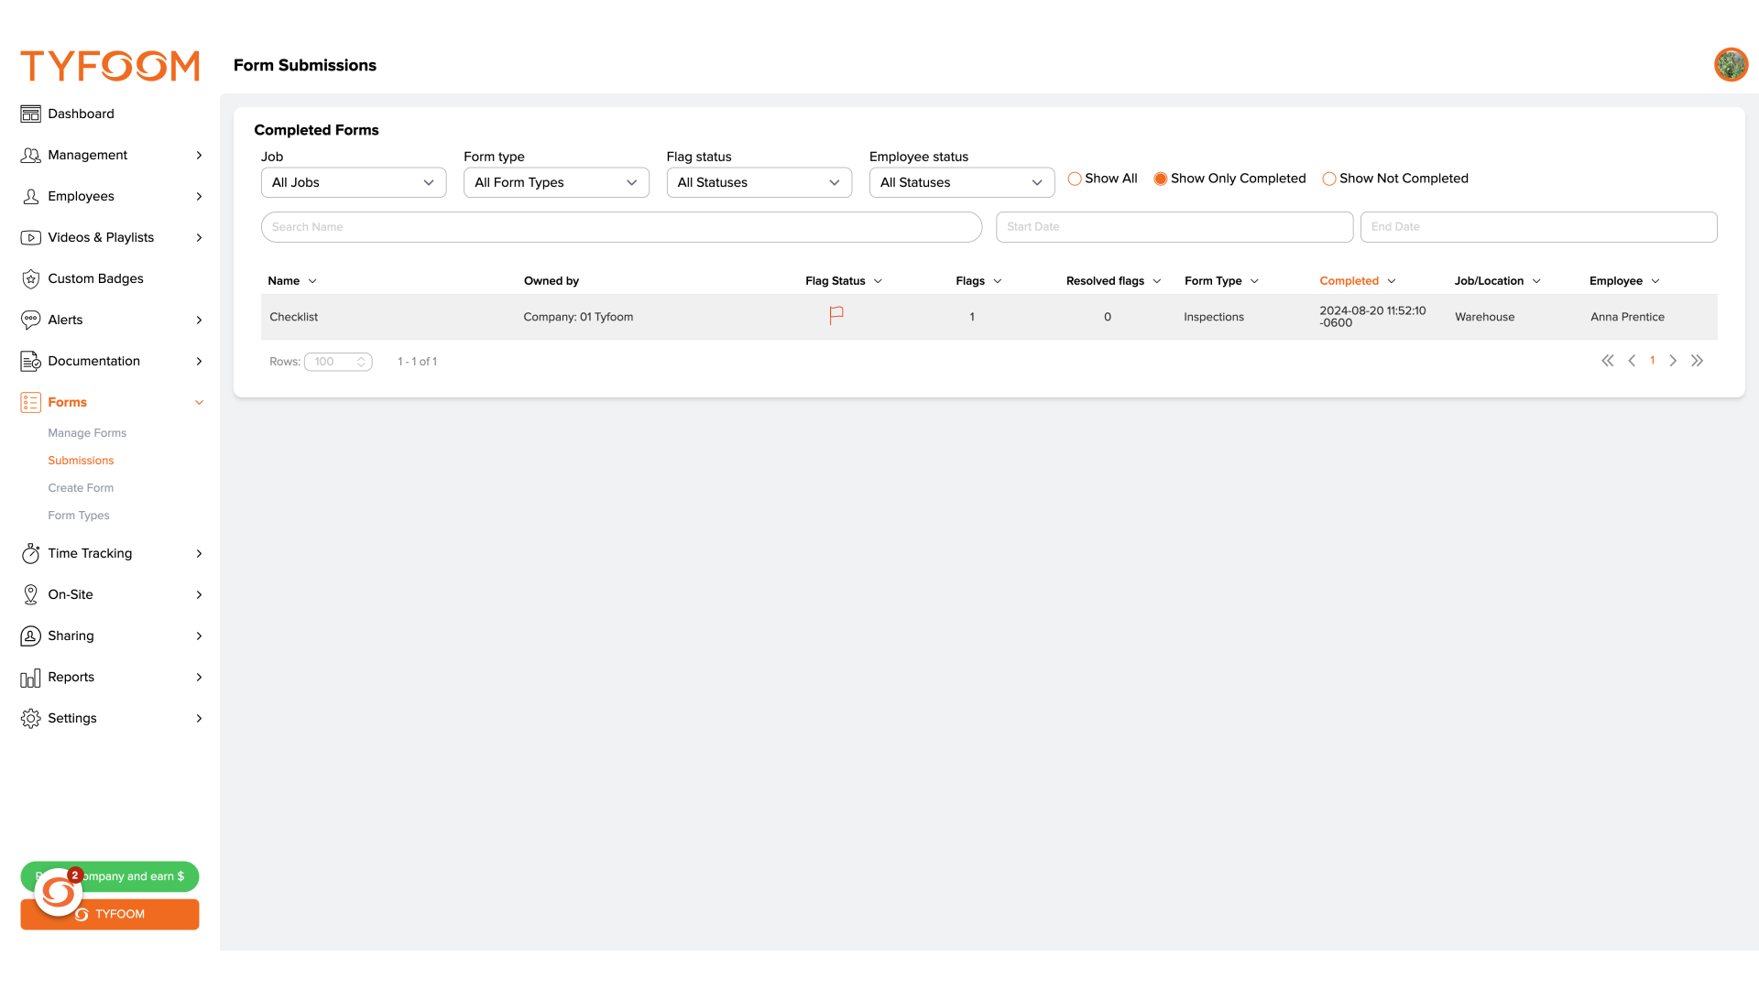
Task: Click the Settings gear icon in sidebar
Action: [30, 719]
